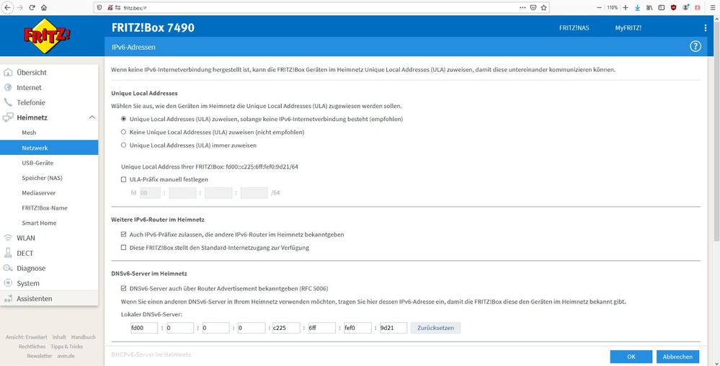Open the help question mark icon
Viewport: 720px width, 366px height.
695,46
